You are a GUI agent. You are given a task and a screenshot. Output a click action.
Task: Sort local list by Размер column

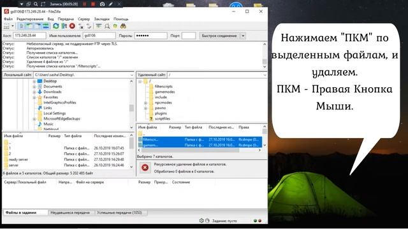(x=54, y=135)
